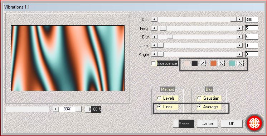Enable the Iridescence checkbox
Screen dimensions: 267x136
[x=154, y=63]
